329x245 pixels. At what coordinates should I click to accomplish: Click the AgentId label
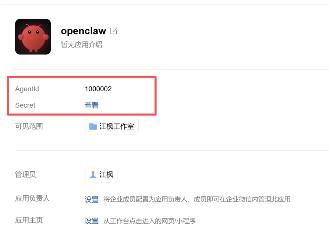click(27, 89)
